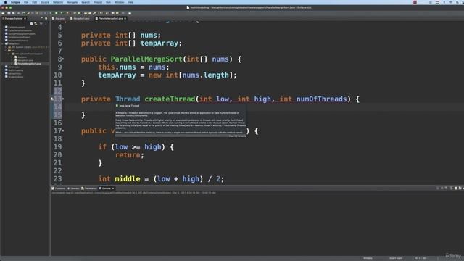The width and height of the screenshot is (464, 261).
Task: Click the numOfThreads parameter on line 13
Action: 322,99
